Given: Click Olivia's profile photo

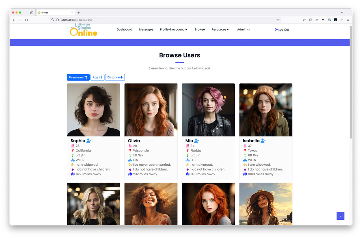Looking at the screenshot, I should [151, 110].
